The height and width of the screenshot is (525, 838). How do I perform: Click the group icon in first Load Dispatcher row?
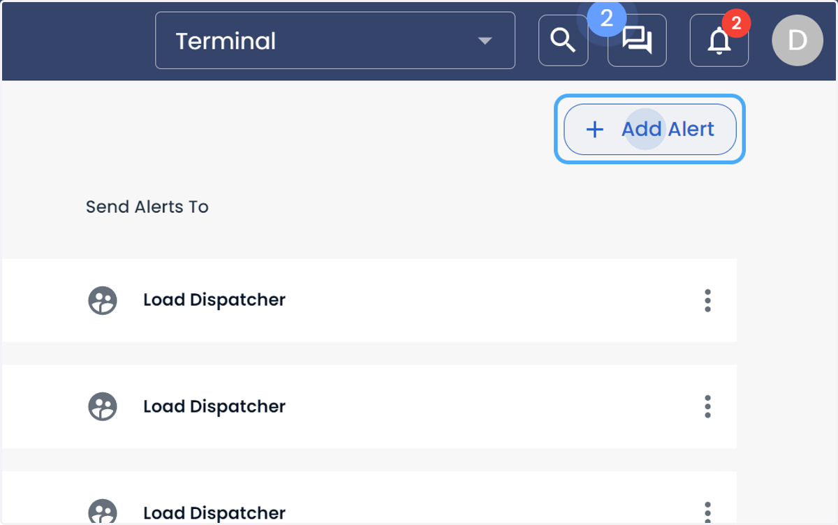(103, 300)
